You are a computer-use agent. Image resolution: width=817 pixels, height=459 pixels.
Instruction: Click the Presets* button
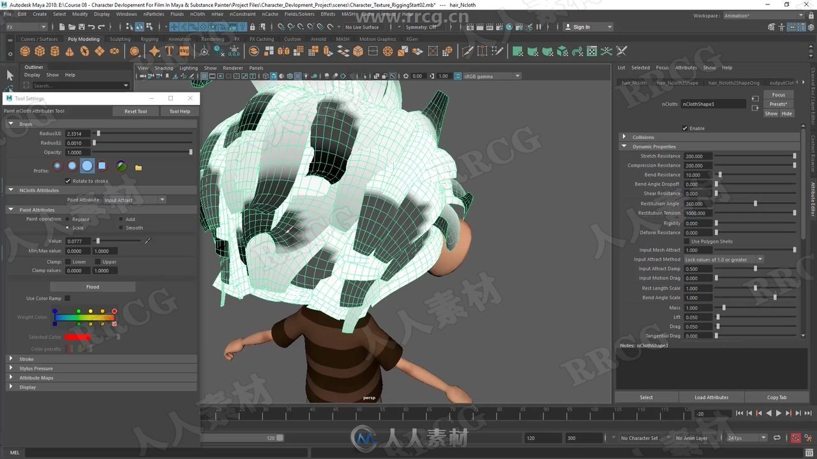point(778,104)
